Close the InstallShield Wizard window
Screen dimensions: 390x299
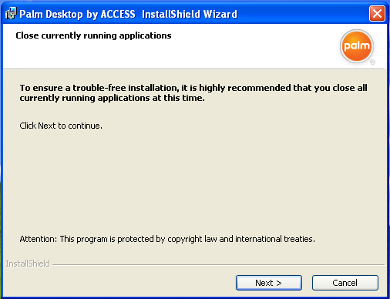coord(377,14)
